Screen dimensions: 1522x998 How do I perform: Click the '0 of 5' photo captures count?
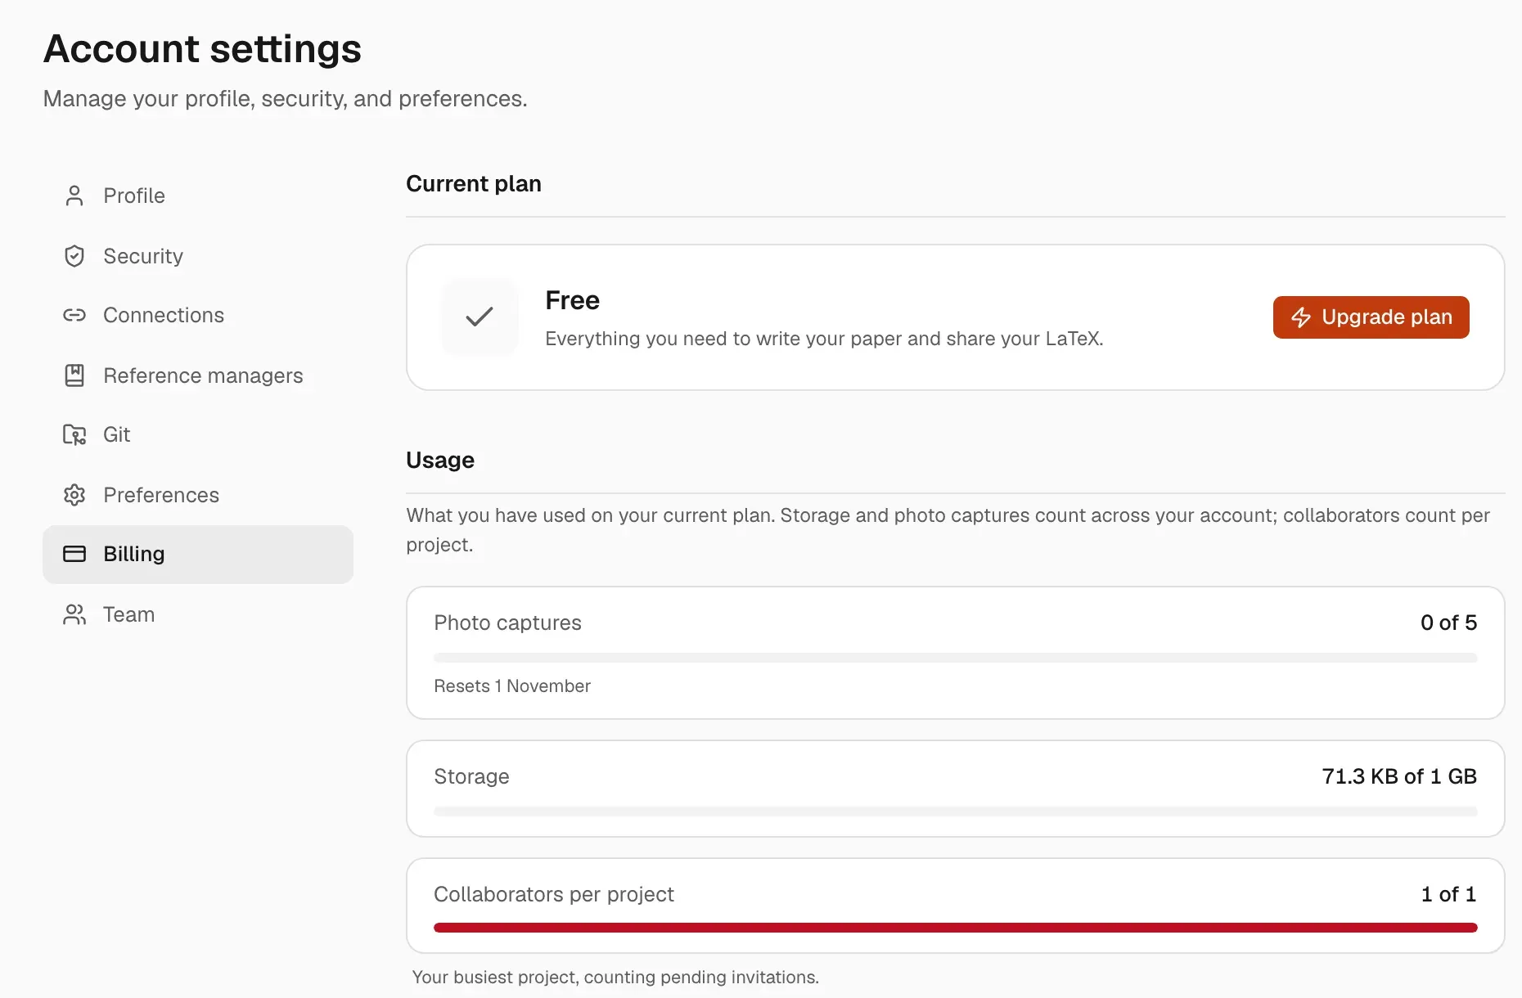pyautogui.click(x=1448, y=623)
